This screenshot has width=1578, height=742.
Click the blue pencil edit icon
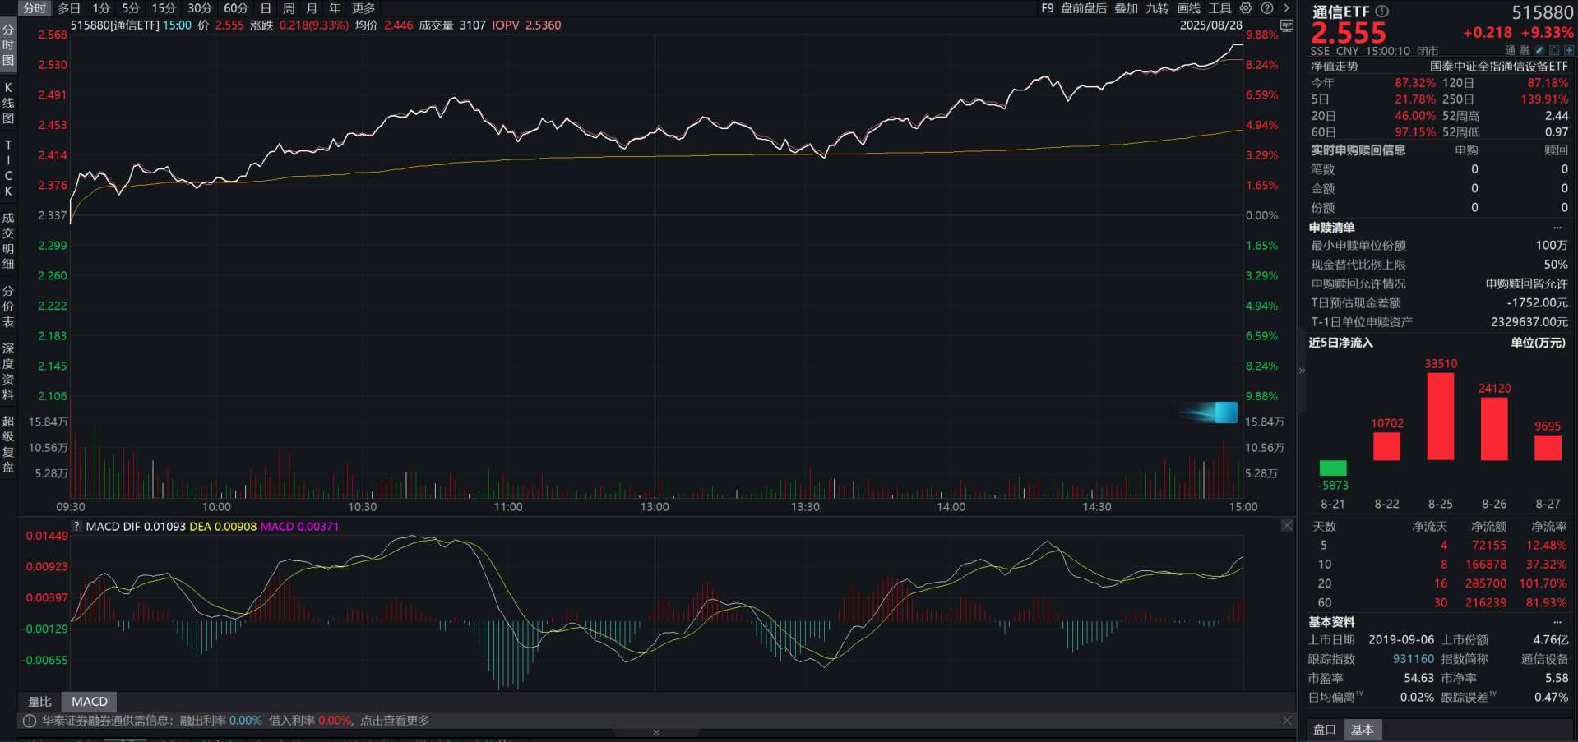point(1539,51)
